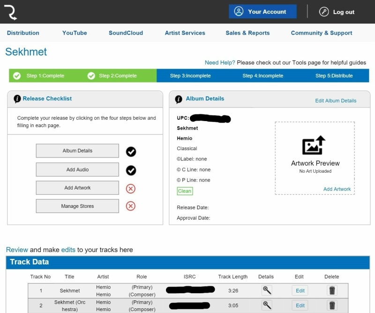View details magnifier for track 2 Sekhmet (Orchestra)

click(267, 305)
